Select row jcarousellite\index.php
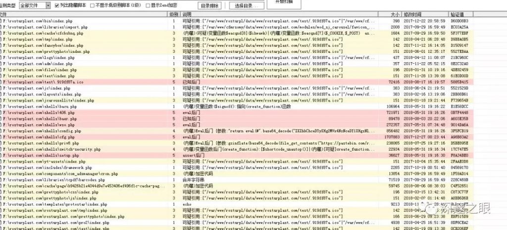The image size is (507, 230). pyautogui.click(x=237, y=101)
